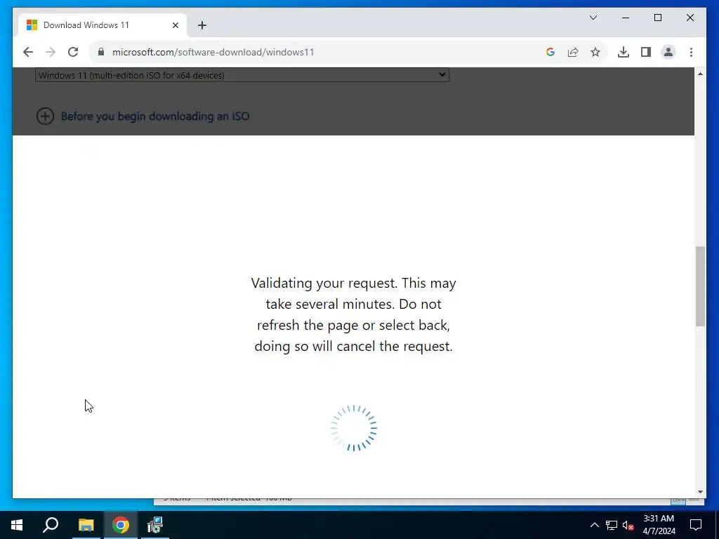Close the Download Windows 11 tab
Screen dimensions: 719x539
tap(175, 25)
